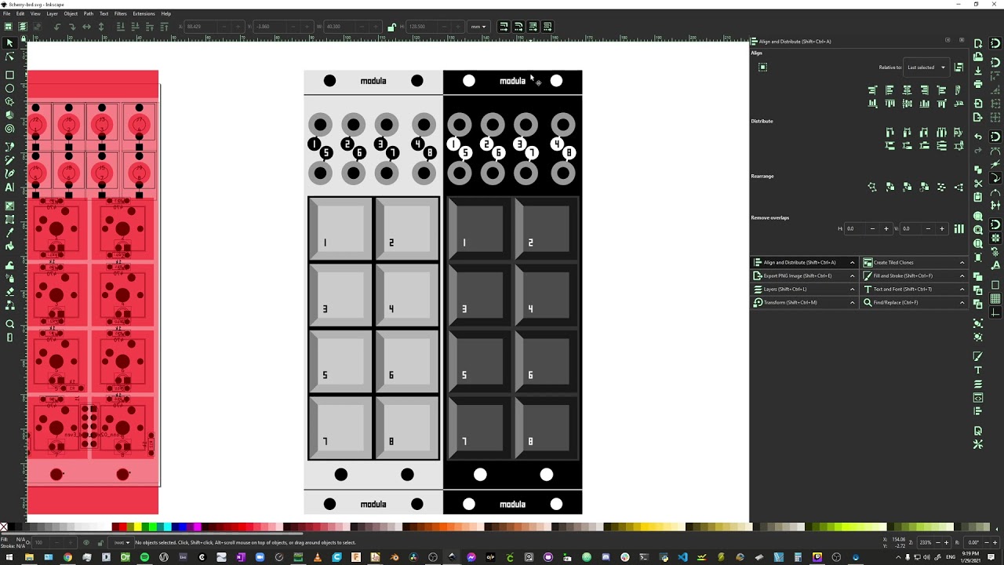Image resolution: width=1004 pixels, height=565 pixels.
Task: Open the Edit menu
Action: [x=20, y=13]
